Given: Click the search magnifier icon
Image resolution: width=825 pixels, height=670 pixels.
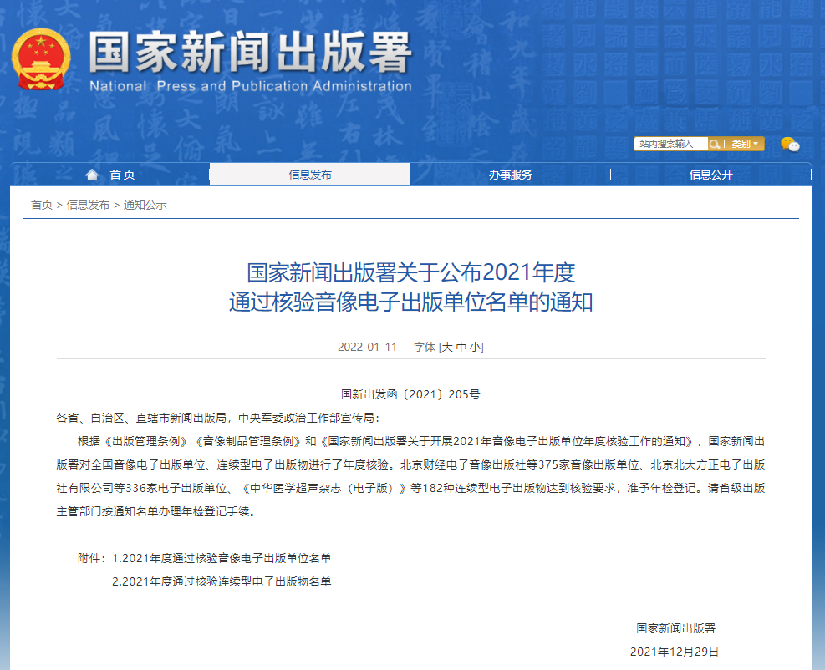Looking at the screenshot, I should pyautogui.click(x=715, y=143).
